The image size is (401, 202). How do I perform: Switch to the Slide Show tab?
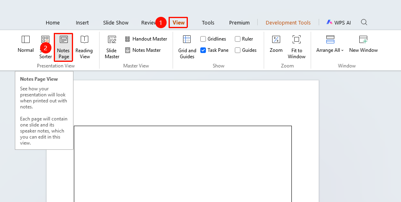tap(116, 22)
